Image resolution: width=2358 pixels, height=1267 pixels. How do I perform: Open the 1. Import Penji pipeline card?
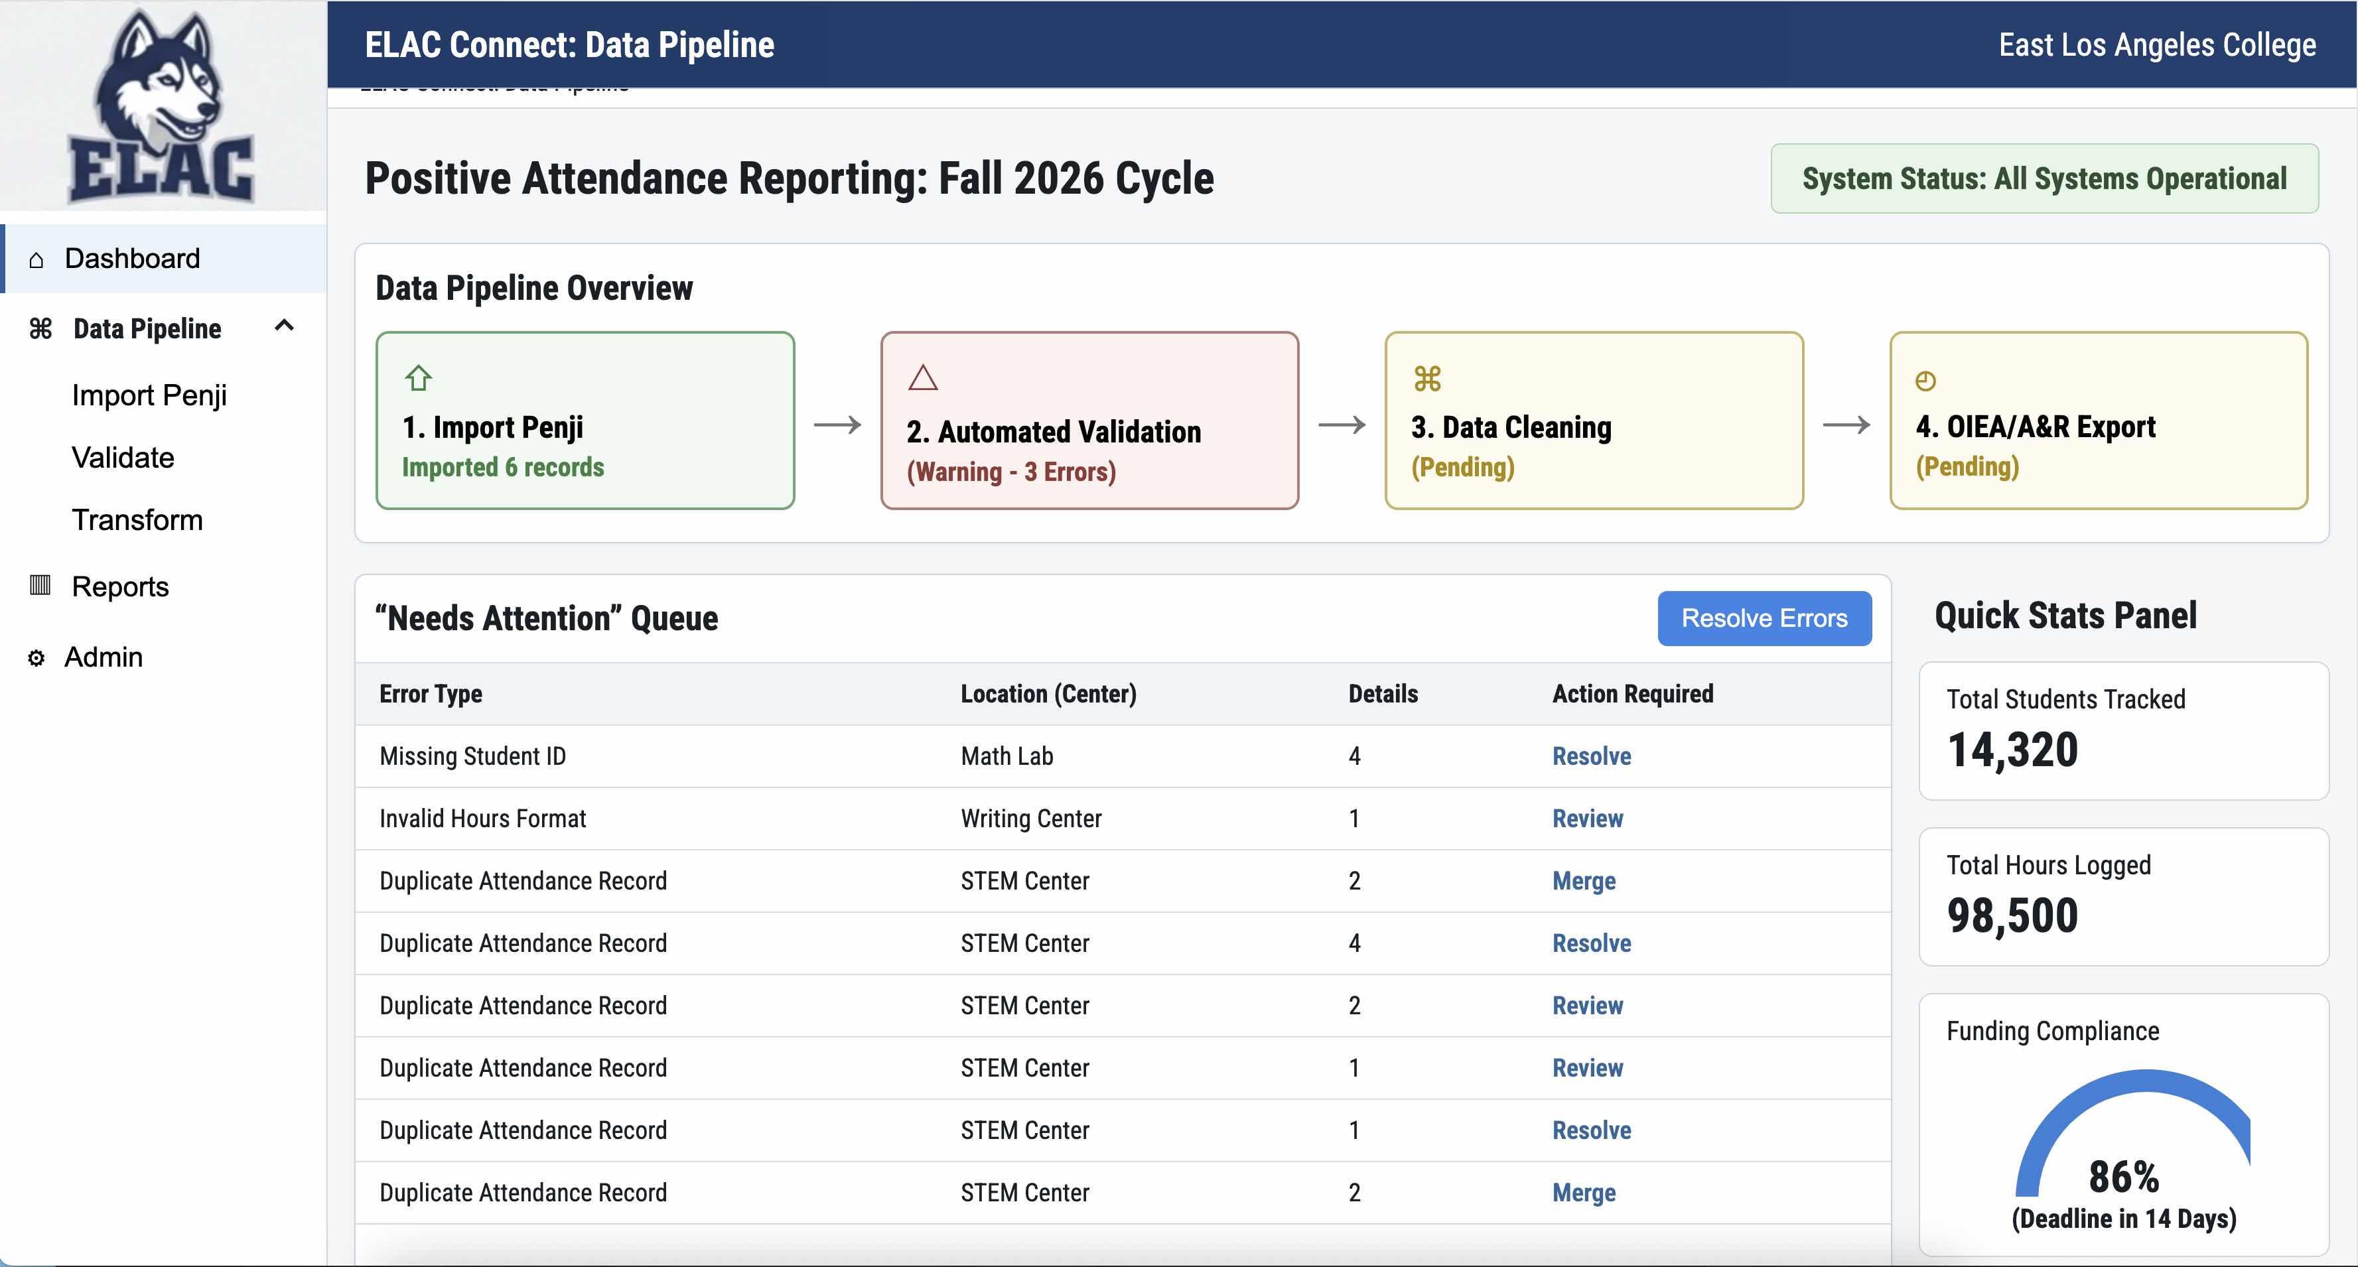point(585,420)
